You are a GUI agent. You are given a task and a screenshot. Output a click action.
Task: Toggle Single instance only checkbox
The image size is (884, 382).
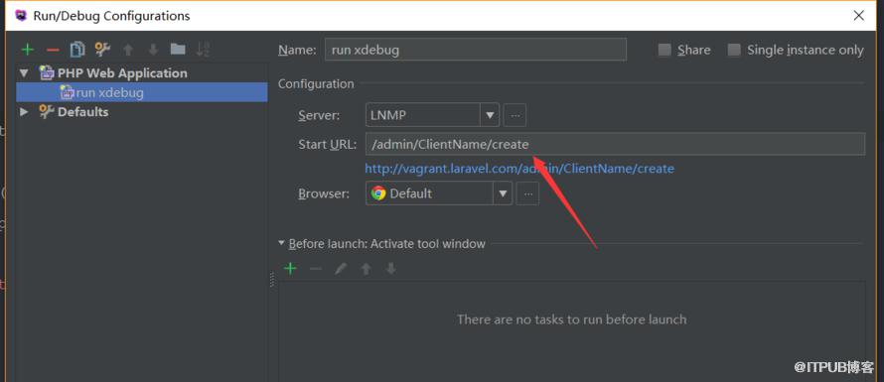(x=734, y=51)
